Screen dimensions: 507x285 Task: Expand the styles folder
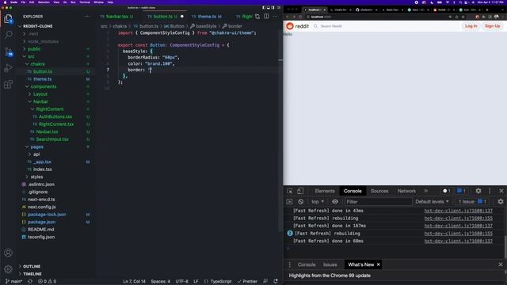pyautogui.click(x=36, y=177)
